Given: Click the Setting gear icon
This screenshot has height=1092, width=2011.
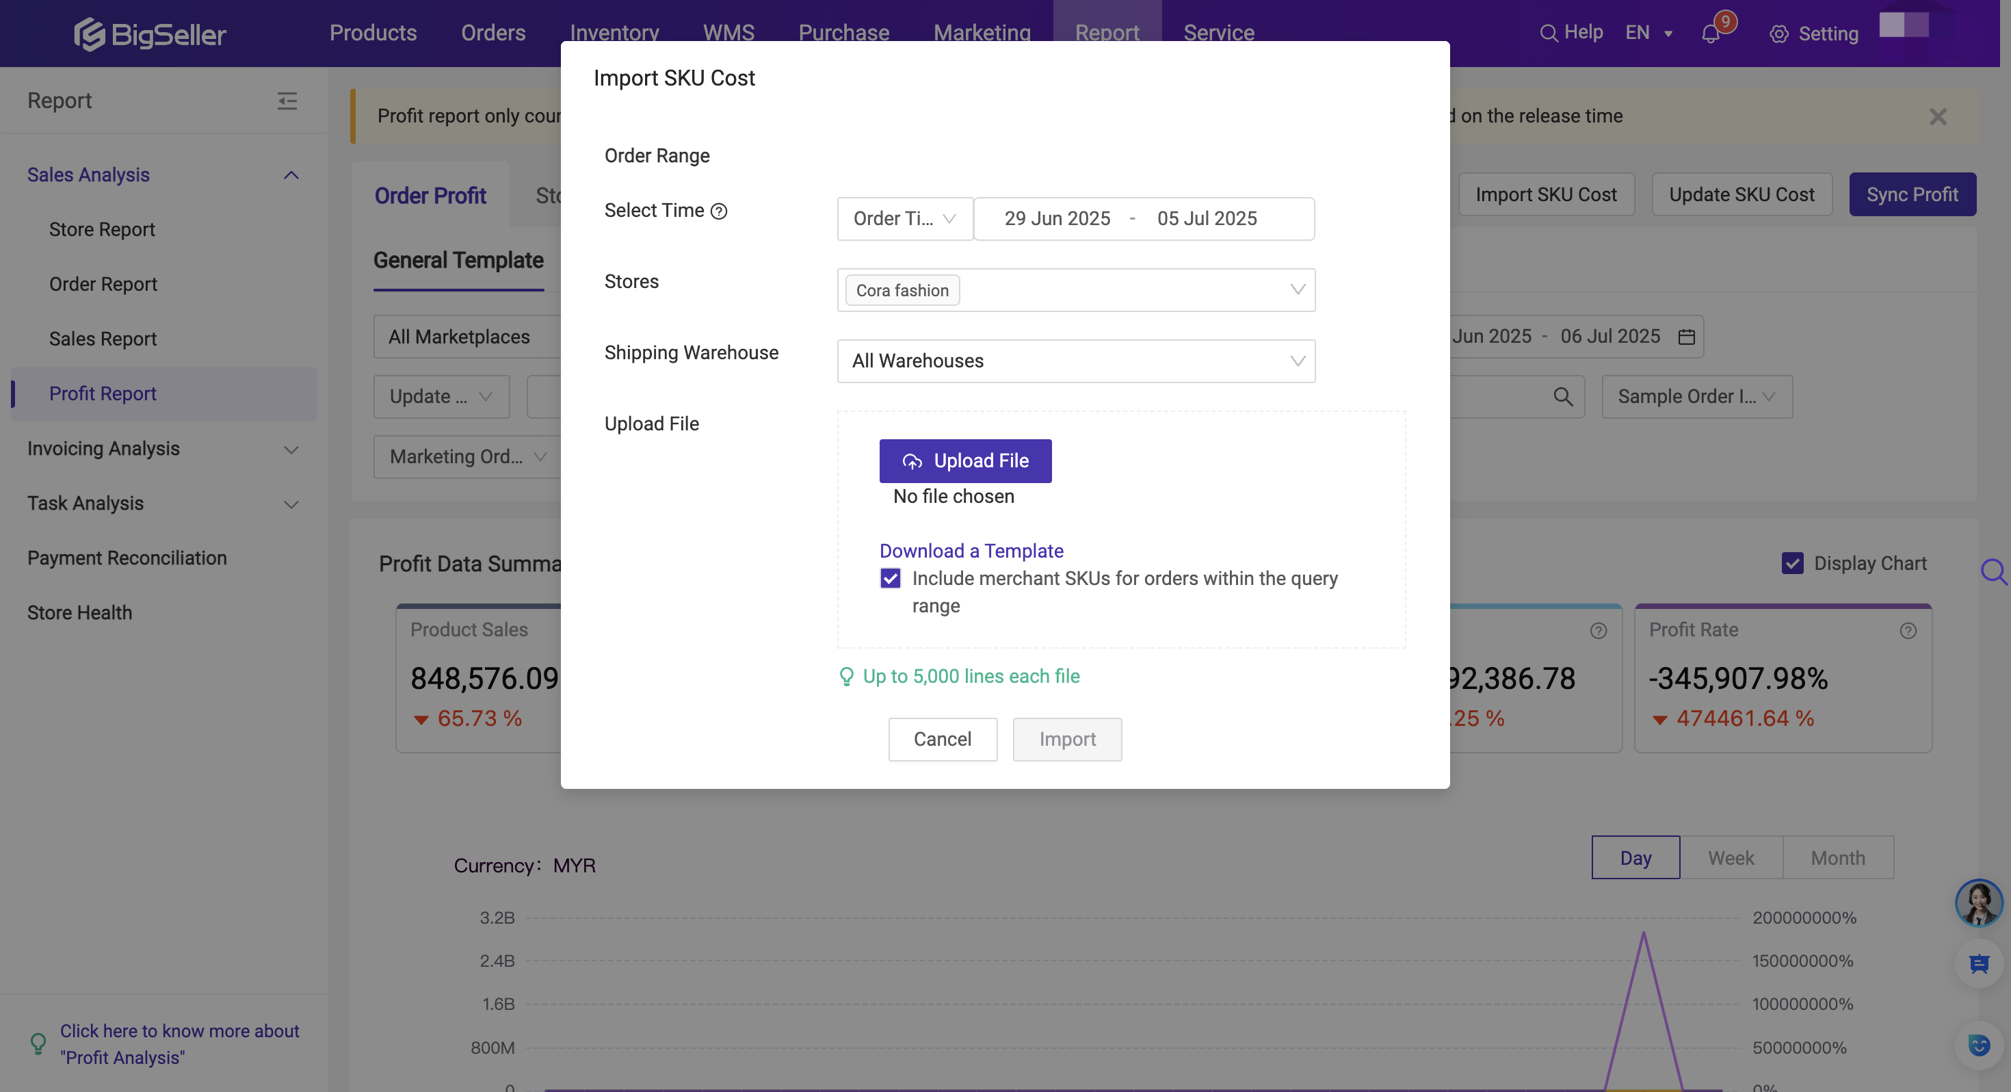Looking at the screenshot, I should click(1778, 34).
